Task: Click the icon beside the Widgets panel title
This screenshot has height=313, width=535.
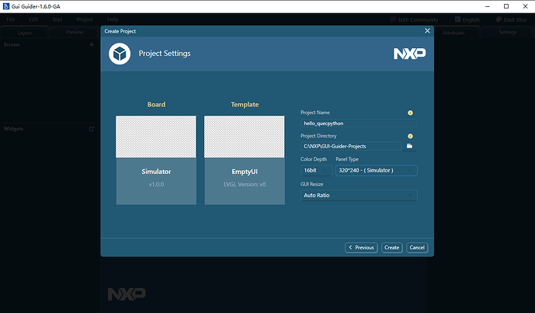Action: 91,129
